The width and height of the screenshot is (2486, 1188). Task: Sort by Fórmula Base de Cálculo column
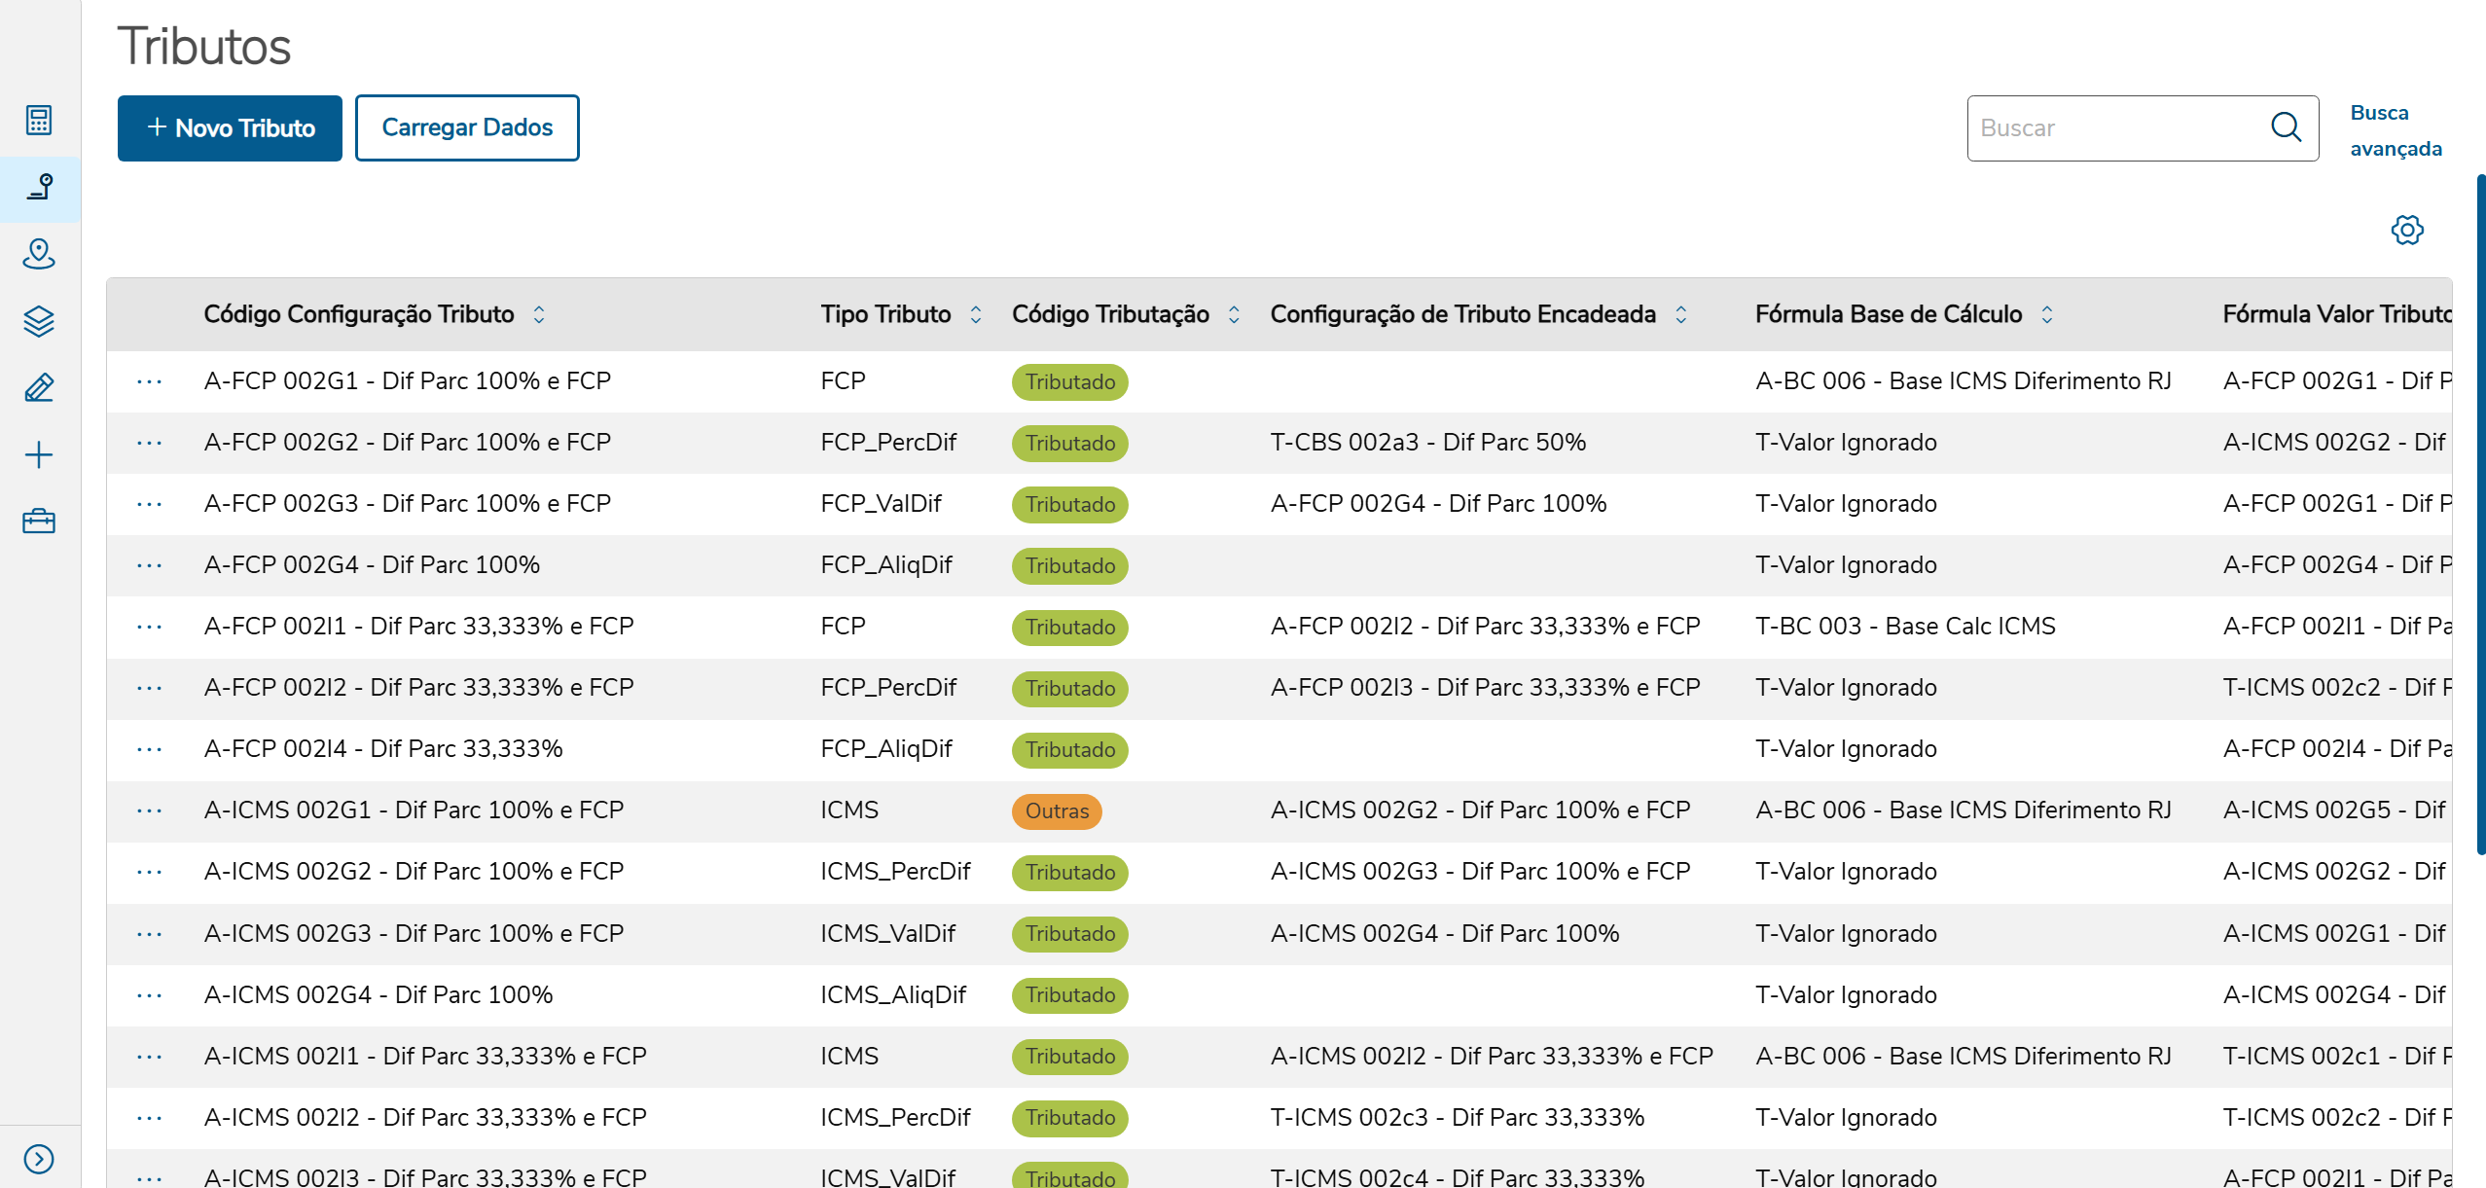(x=2046, y=314)
